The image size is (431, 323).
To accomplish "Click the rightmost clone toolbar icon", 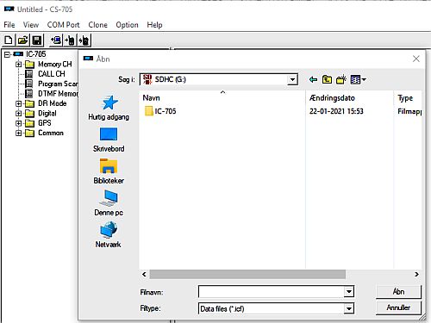I will (x=84, y=40).
